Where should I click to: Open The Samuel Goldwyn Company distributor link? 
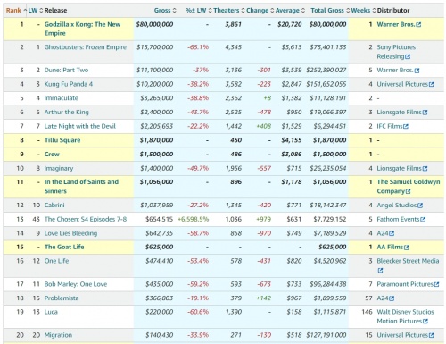click(409, 187)
